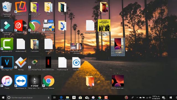The height and width of the screenshot is (100, 177).
Task: Open the Action Center notifications
Action: [x=163, y=97]
